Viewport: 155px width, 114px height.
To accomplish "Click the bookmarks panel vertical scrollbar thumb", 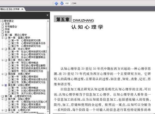I will click(x=48, y=91).
